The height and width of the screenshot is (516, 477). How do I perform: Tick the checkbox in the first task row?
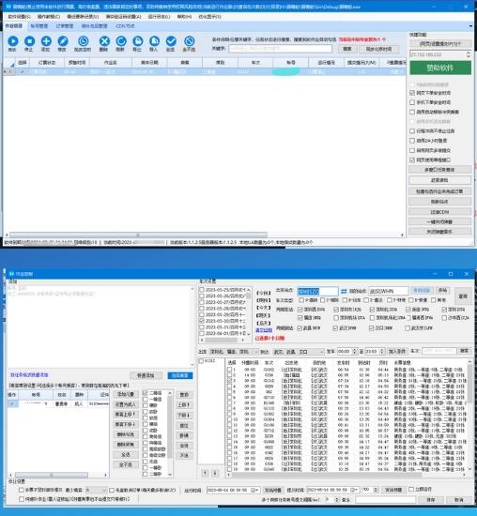tap(23, 71)
